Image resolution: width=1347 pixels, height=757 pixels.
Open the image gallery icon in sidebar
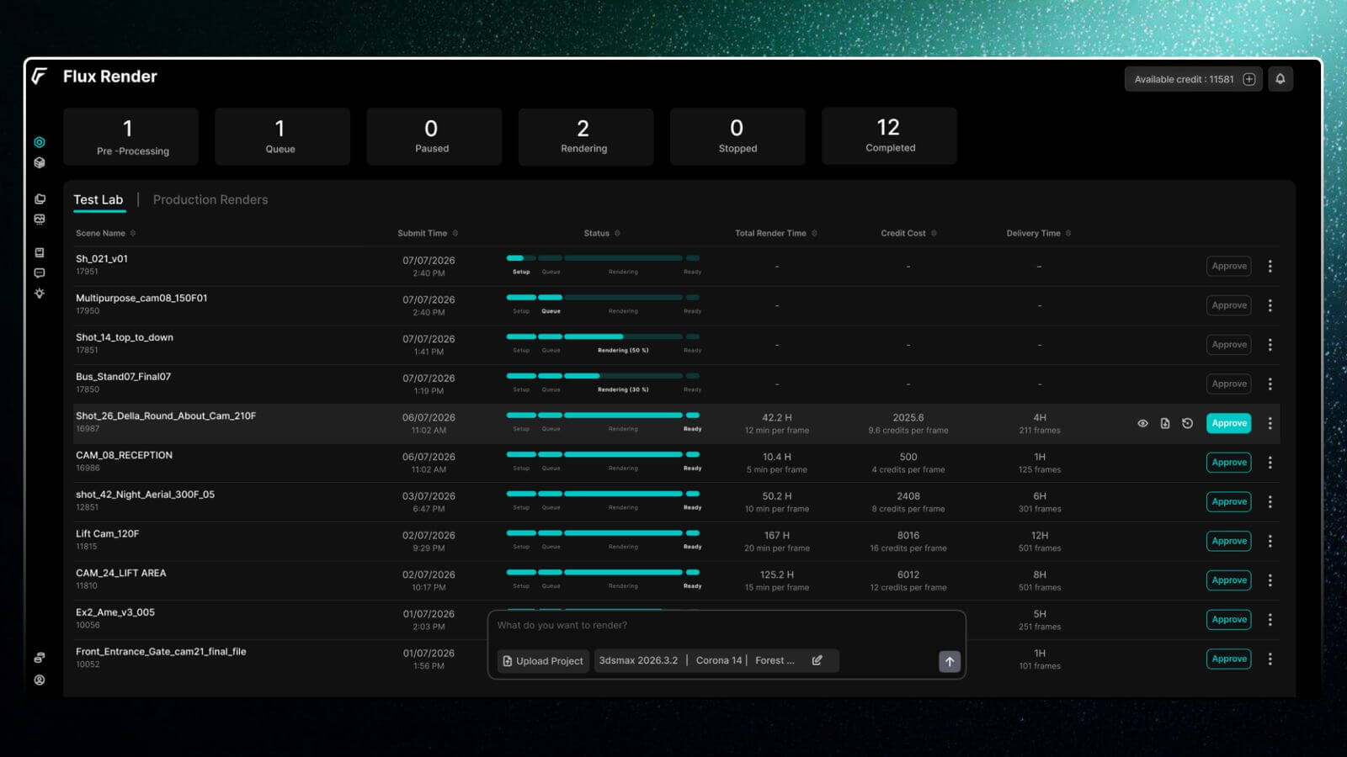coord(40,220)
